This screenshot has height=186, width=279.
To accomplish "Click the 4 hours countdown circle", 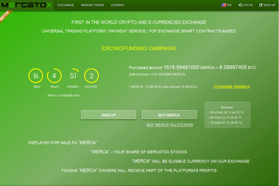I will [x=54, y=76].
